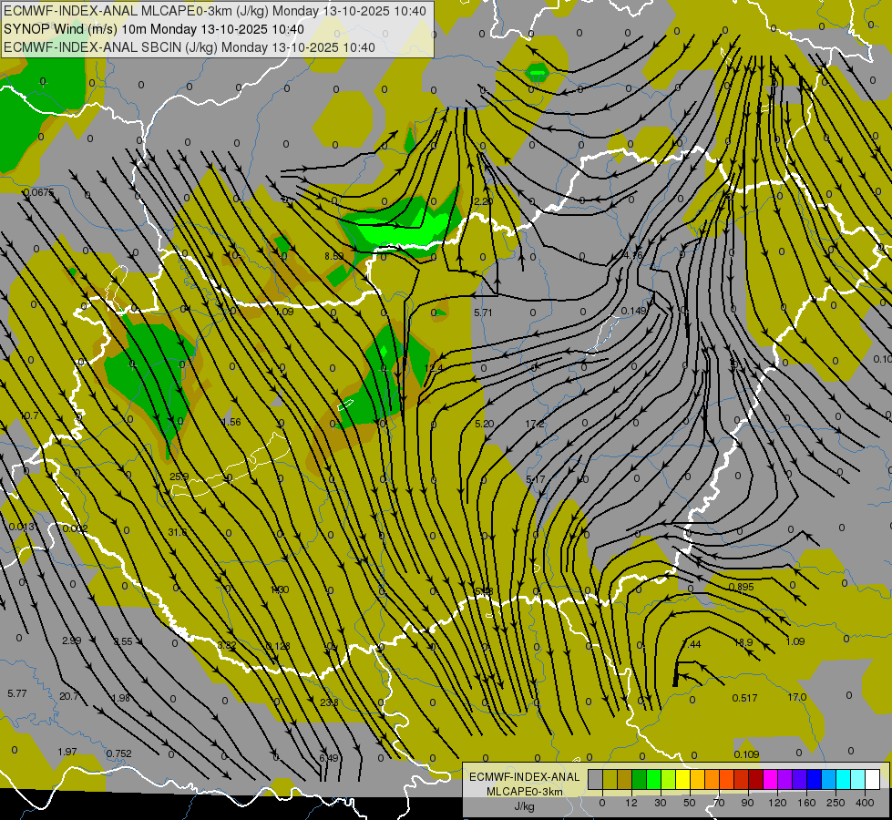The height and width of the screenshot is (820, 892).
Task: Click the 20.7 value in the lower left
Action: 69,696
